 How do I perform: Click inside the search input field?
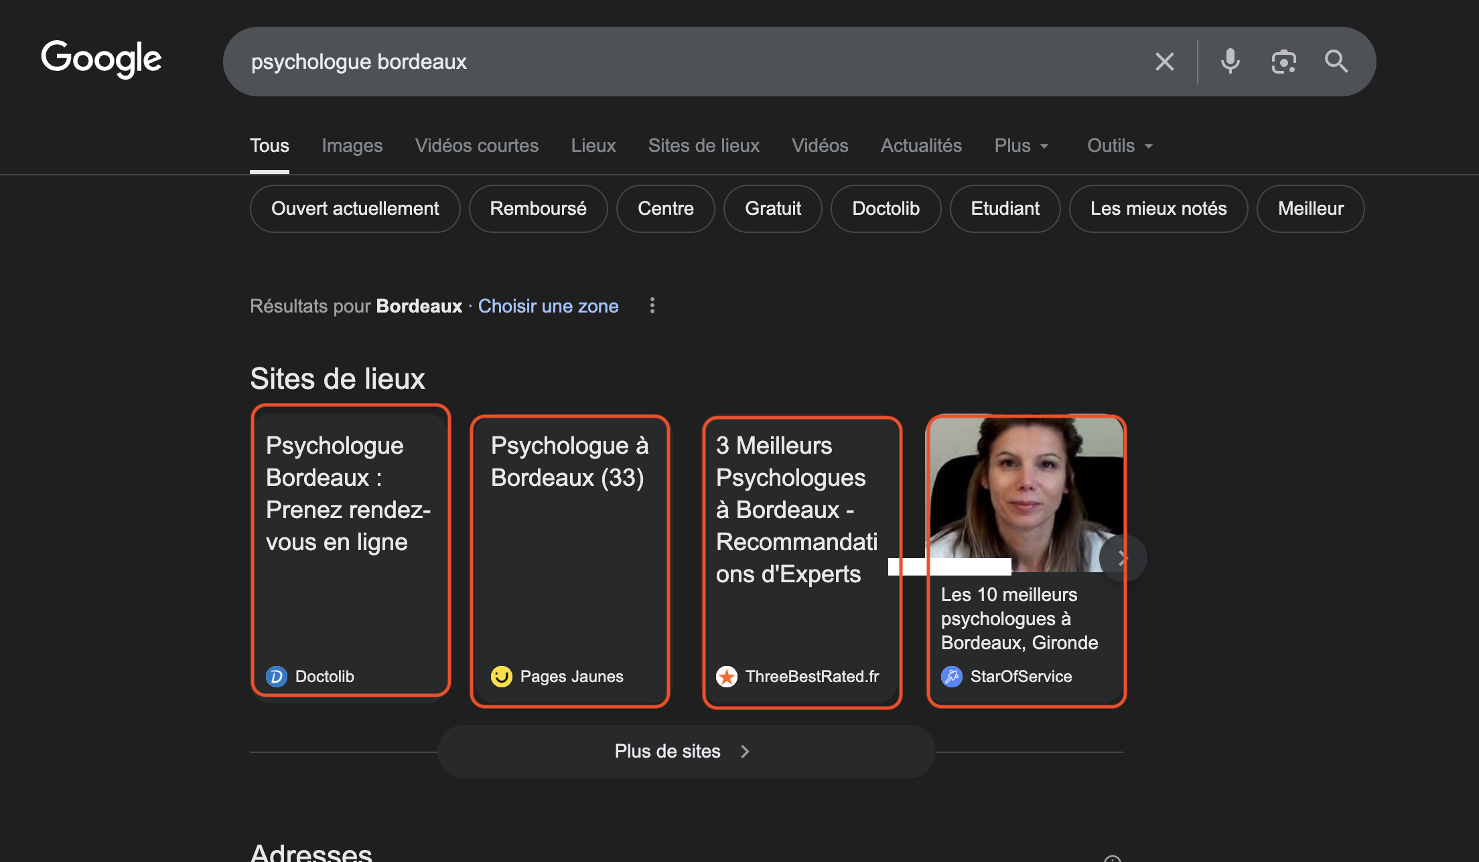point(670,62)
